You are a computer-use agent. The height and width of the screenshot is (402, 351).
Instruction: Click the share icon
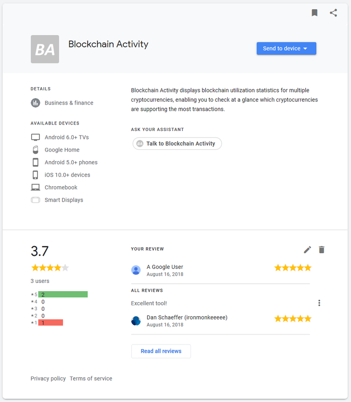333,13
